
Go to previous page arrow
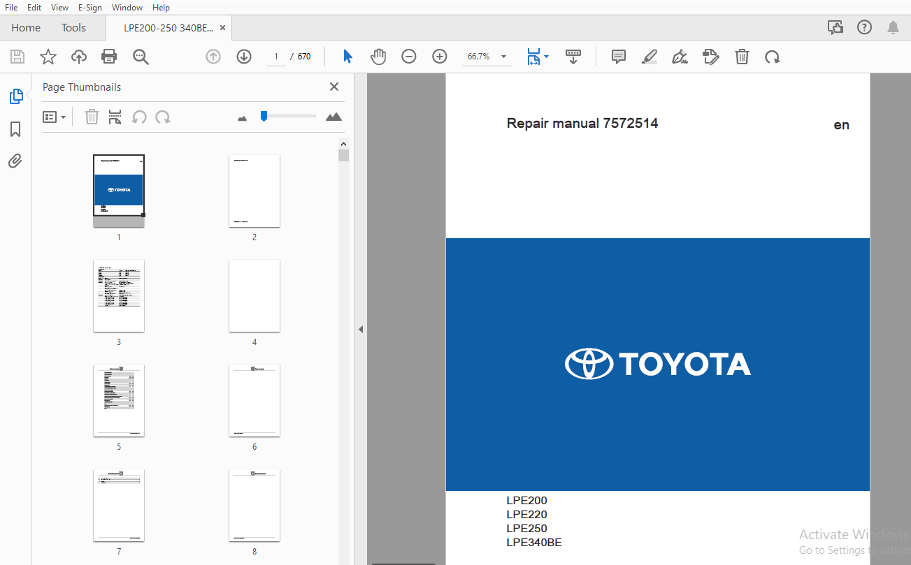213,57
